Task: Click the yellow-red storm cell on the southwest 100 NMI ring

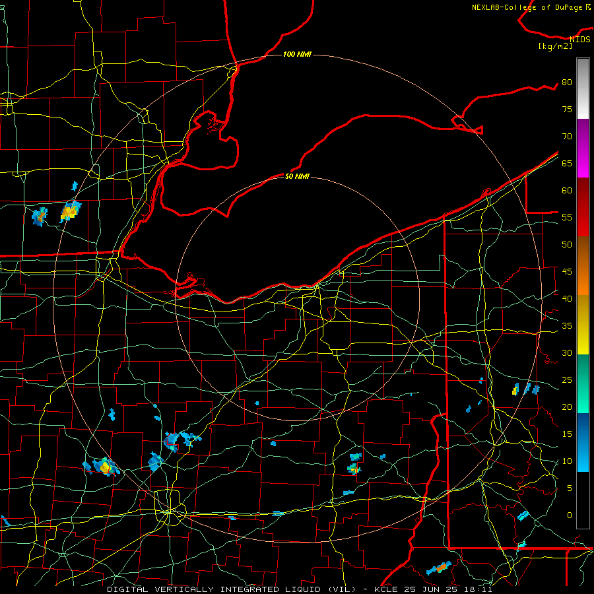Action: [x=105, y=466]
